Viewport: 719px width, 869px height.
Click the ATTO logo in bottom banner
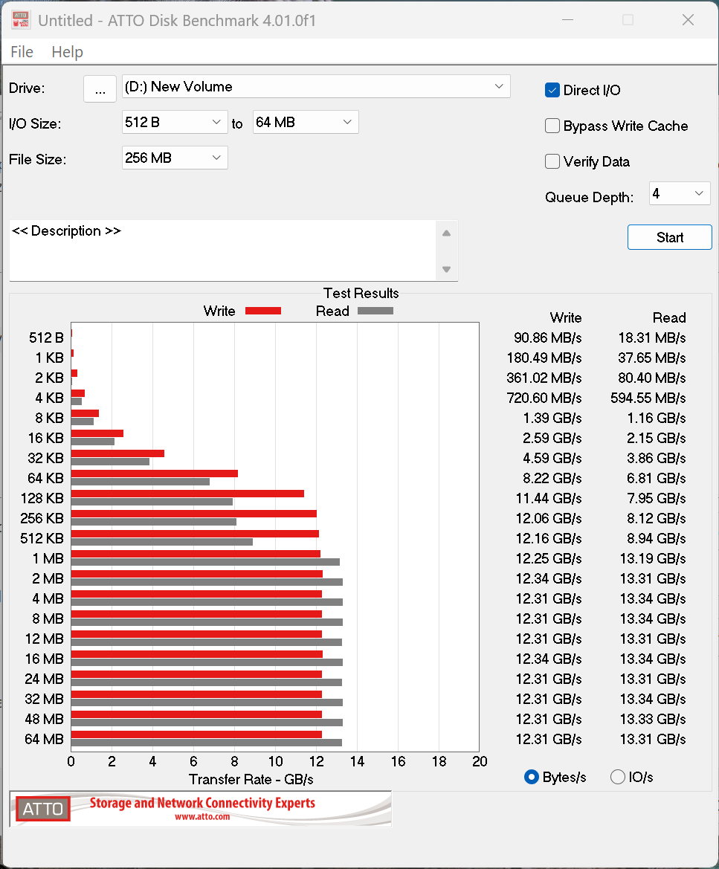coord(43,809)
